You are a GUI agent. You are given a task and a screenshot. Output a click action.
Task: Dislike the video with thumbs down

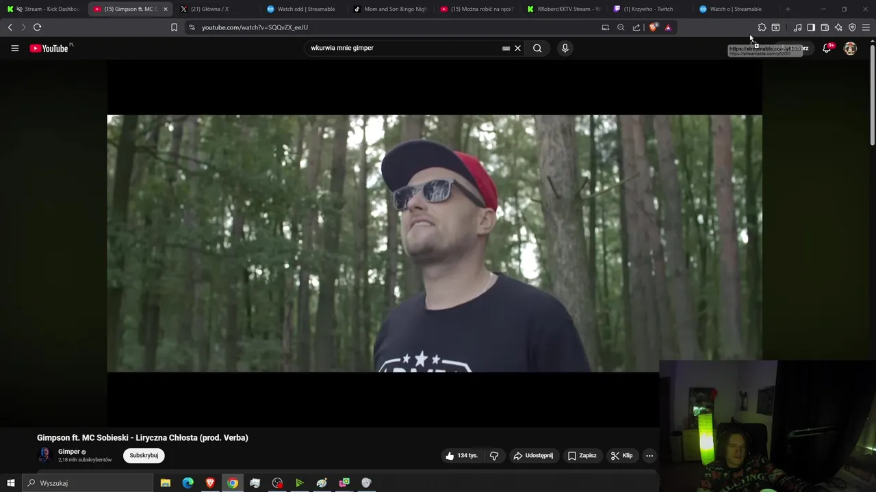[x=494, y=456]
